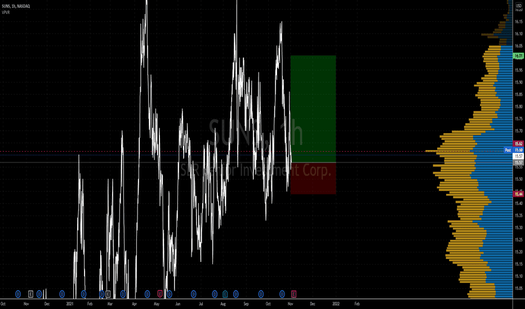Click the red 15.62 price label

518,144
